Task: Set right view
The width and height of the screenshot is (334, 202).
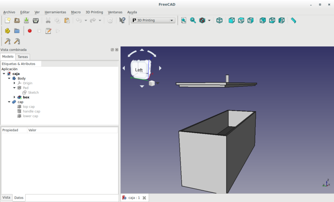Action: pyautogui.click(x=251, y=21)
